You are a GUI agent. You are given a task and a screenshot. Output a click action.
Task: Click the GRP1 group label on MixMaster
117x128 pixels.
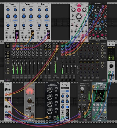tap(46, 49)
